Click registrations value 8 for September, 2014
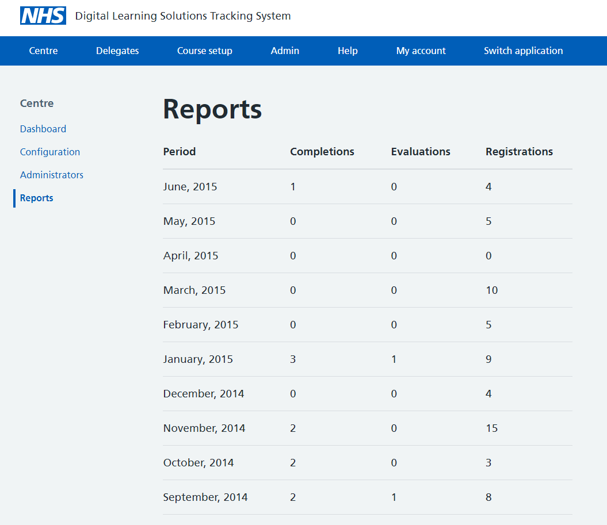Screen dimensions: 607x525 [x=488, y=497]
